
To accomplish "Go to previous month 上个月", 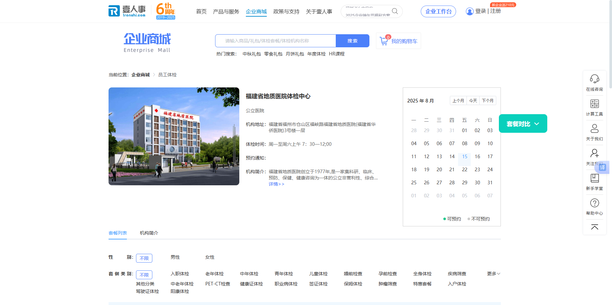I will tap(458, 100).
